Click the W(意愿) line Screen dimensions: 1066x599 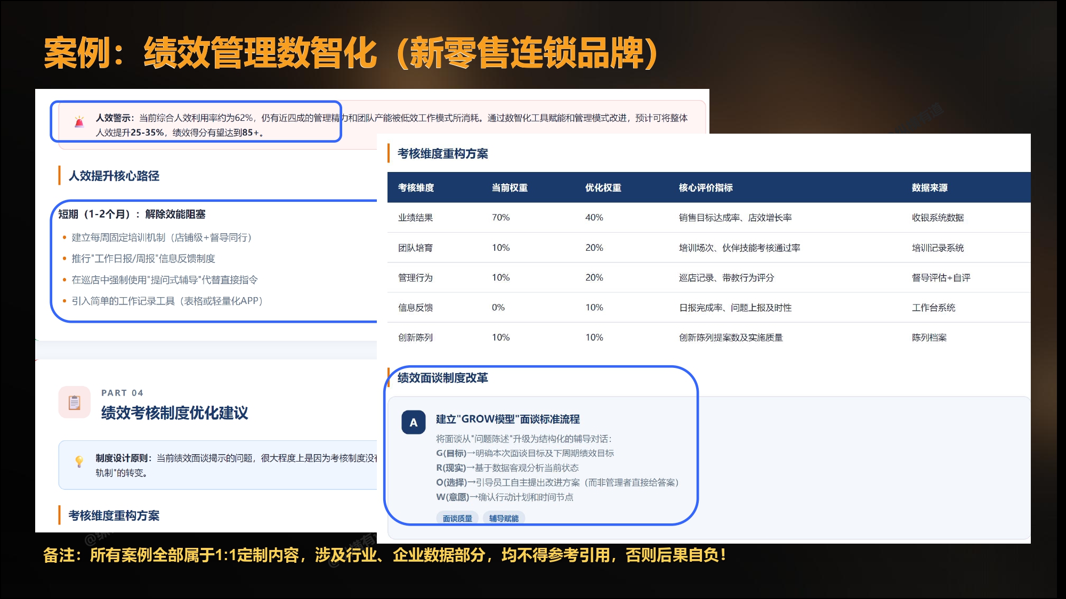[505, 497]
